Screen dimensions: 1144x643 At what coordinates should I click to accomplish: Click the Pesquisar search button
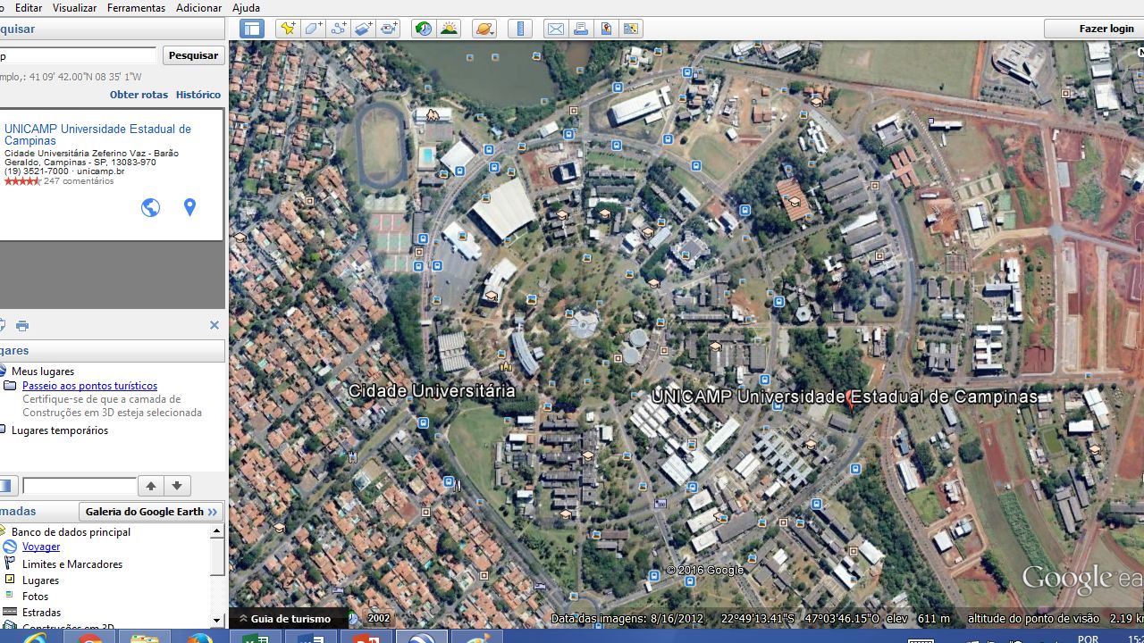(193, 55)
